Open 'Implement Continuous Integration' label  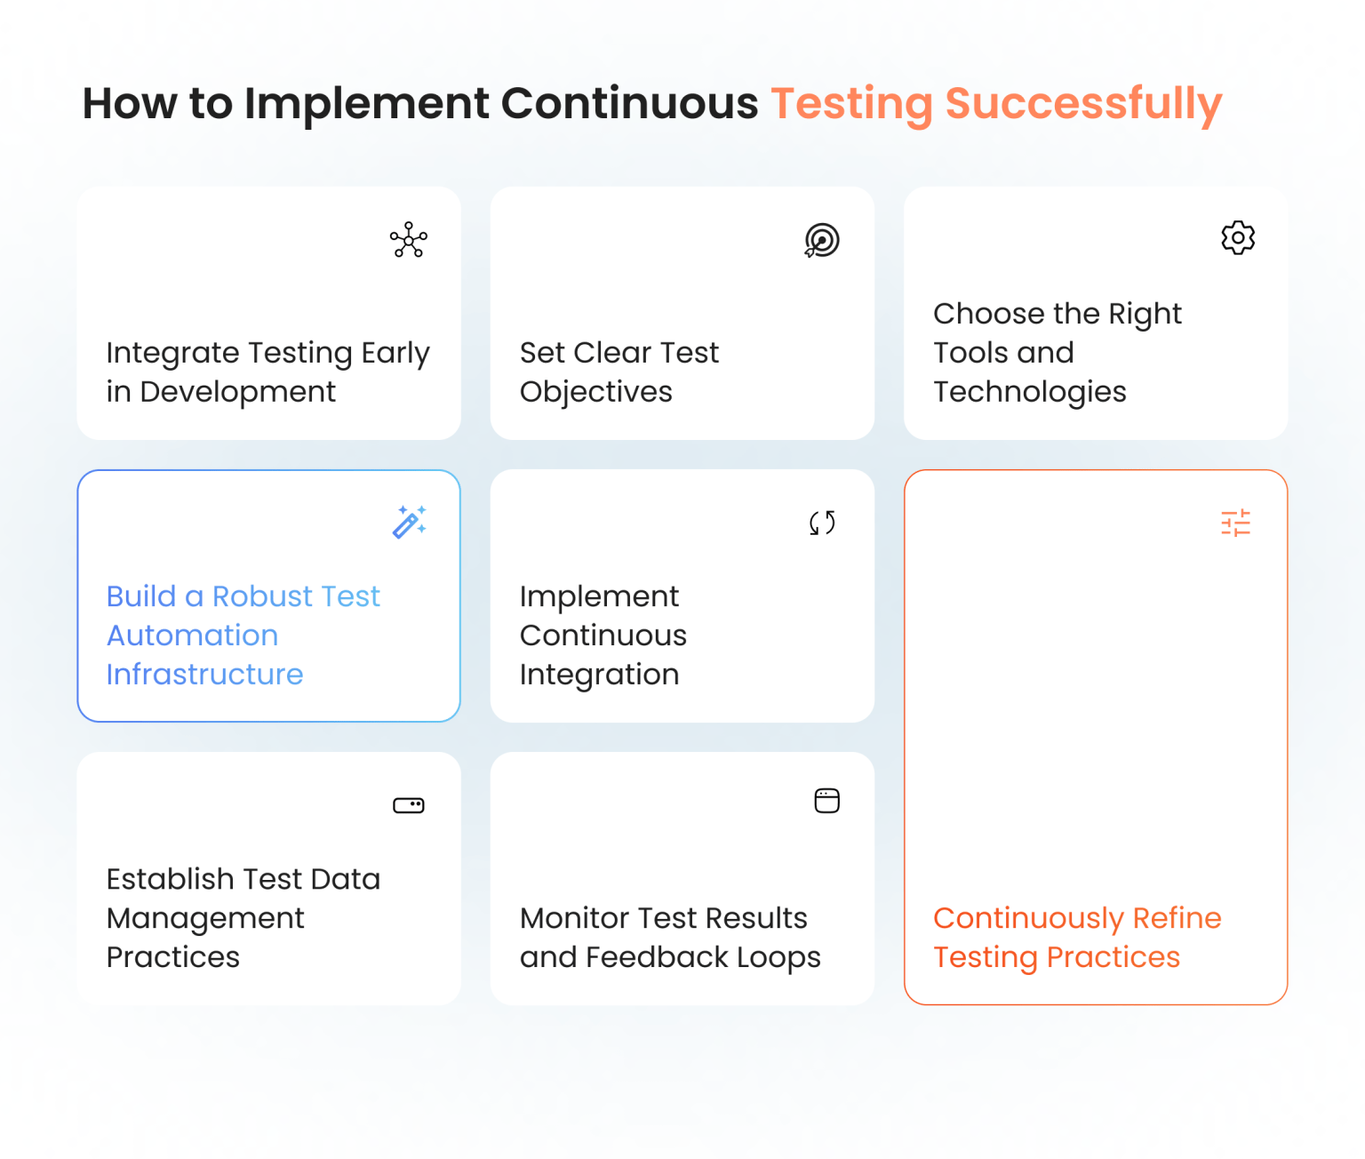point(603,635)
